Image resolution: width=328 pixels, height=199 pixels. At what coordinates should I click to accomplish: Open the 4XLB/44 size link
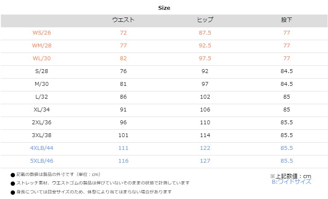point(41,148)
